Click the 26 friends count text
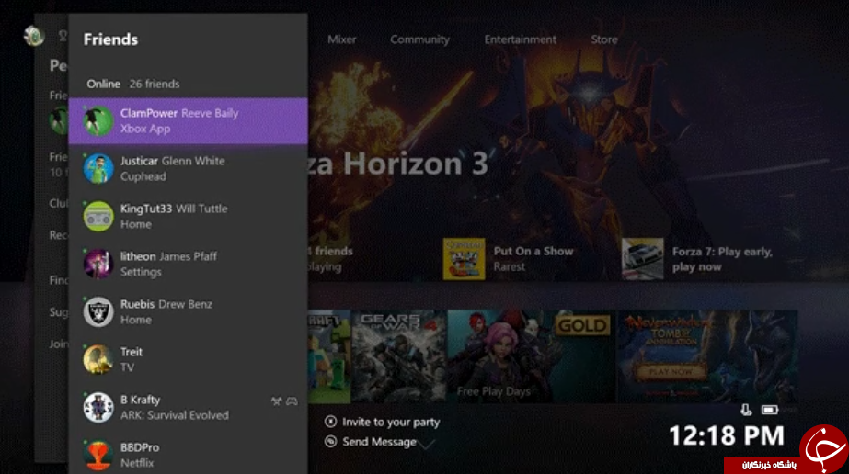The height and width of the screenshot is (474, 849). tap(155, 84)
